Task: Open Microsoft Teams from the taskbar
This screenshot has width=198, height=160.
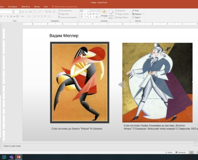Action: tap(12, 157)
